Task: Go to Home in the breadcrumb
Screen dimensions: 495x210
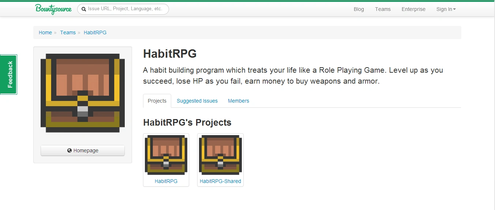Action: (x=45, y=33)
